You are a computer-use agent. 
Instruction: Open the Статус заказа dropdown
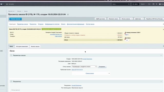[x=84, y=67]
